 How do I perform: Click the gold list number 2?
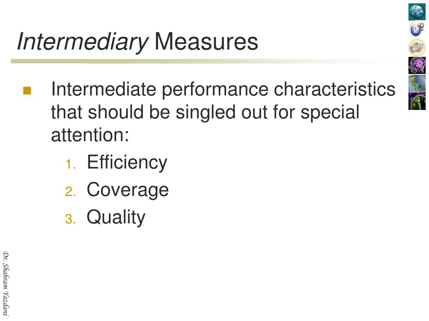pyautogui.click(x=70, y=191)
